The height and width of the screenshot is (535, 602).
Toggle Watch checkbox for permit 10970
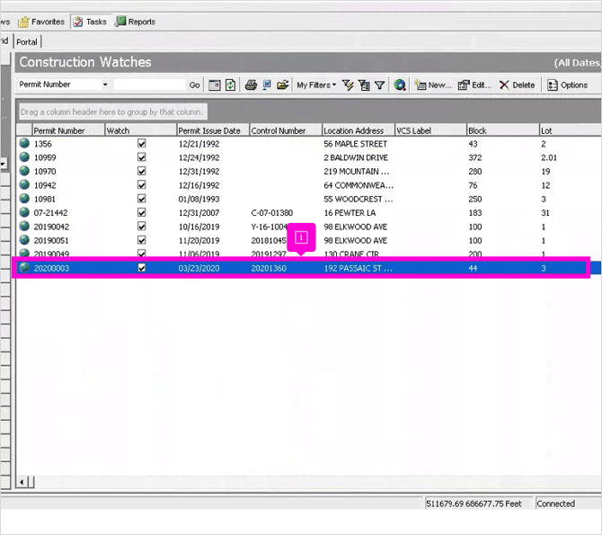(x=142, y=171)
